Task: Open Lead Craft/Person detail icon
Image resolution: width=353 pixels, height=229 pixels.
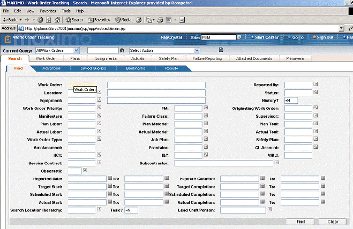Action: coord(269,209)
